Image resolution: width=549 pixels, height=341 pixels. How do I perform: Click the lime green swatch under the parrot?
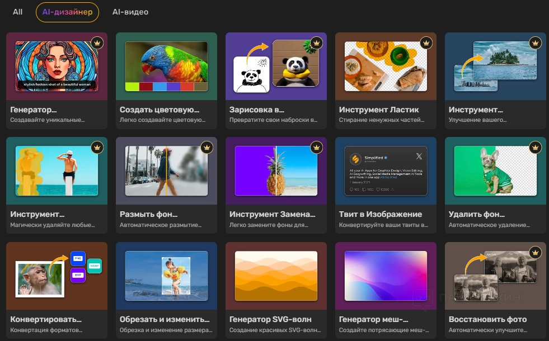tap(132, 87)
